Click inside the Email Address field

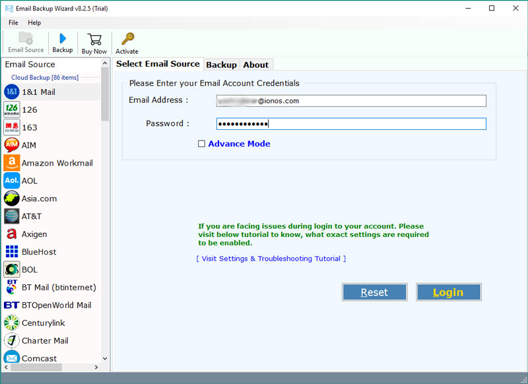pos(350,100)
